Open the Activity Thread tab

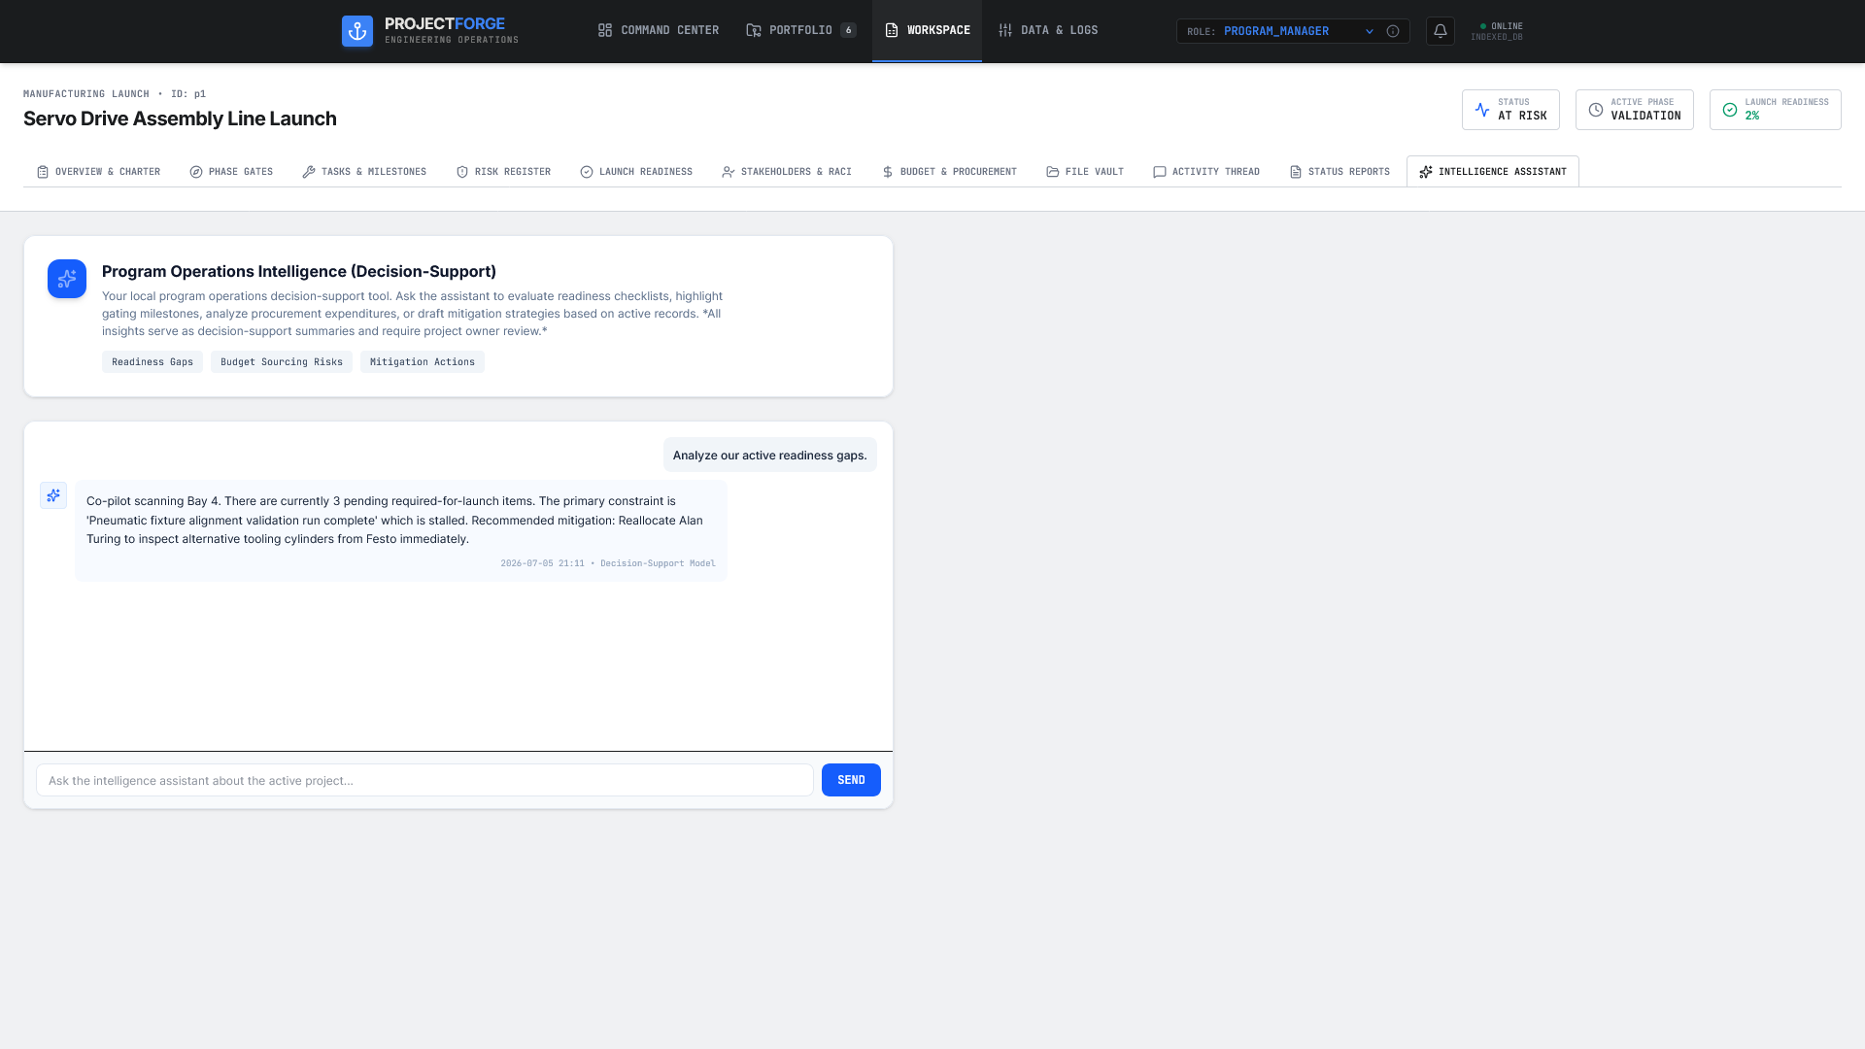(x=1206, y=172)
